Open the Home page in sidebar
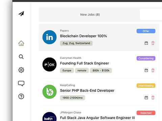Screen dimensions: 162x121 [21, 43]
